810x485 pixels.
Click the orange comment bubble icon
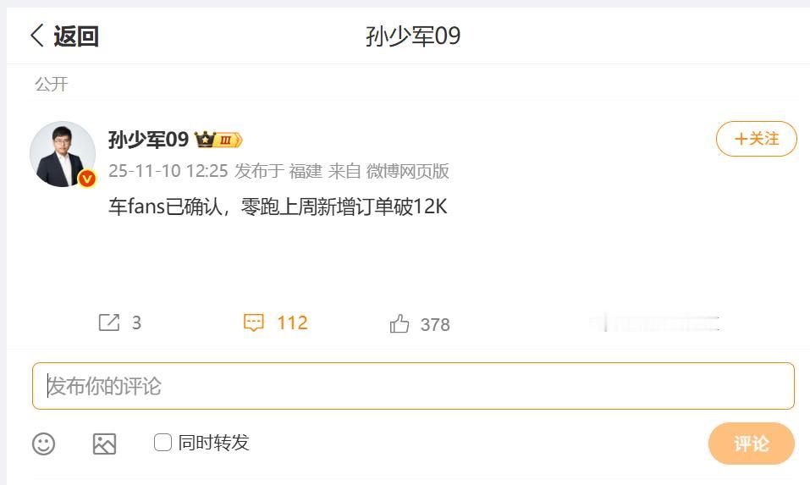[x=253, y=322]
